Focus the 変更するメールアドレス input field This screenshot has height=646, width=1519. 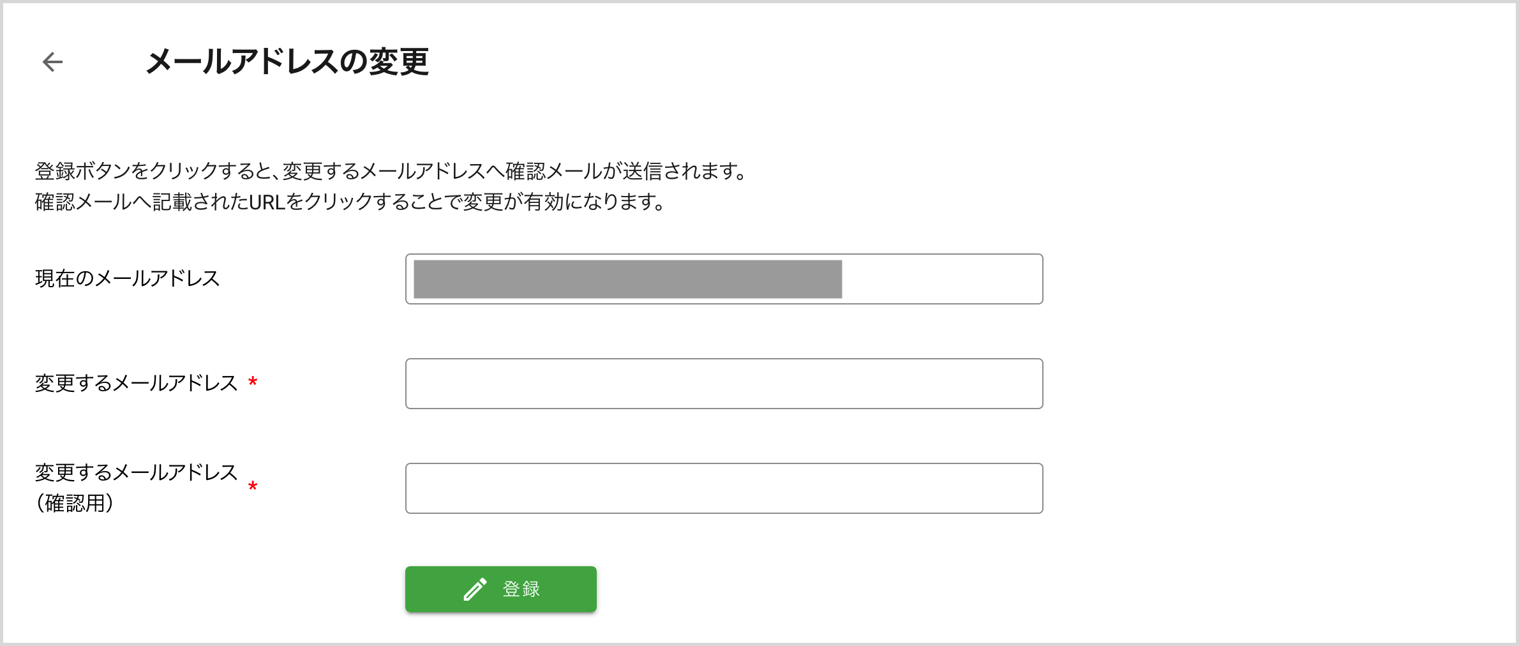[724, 384]
